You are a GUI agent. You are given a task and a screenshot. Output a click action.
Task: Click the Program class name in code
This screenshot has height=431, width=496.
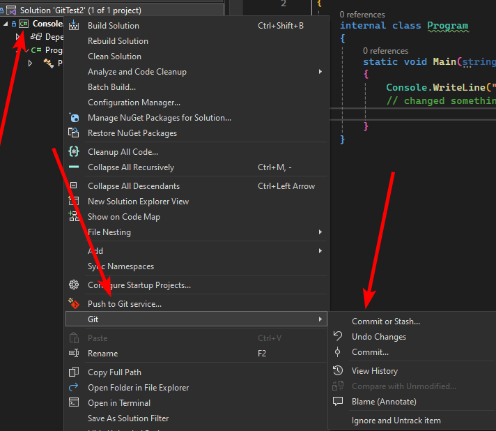point(447,26)
